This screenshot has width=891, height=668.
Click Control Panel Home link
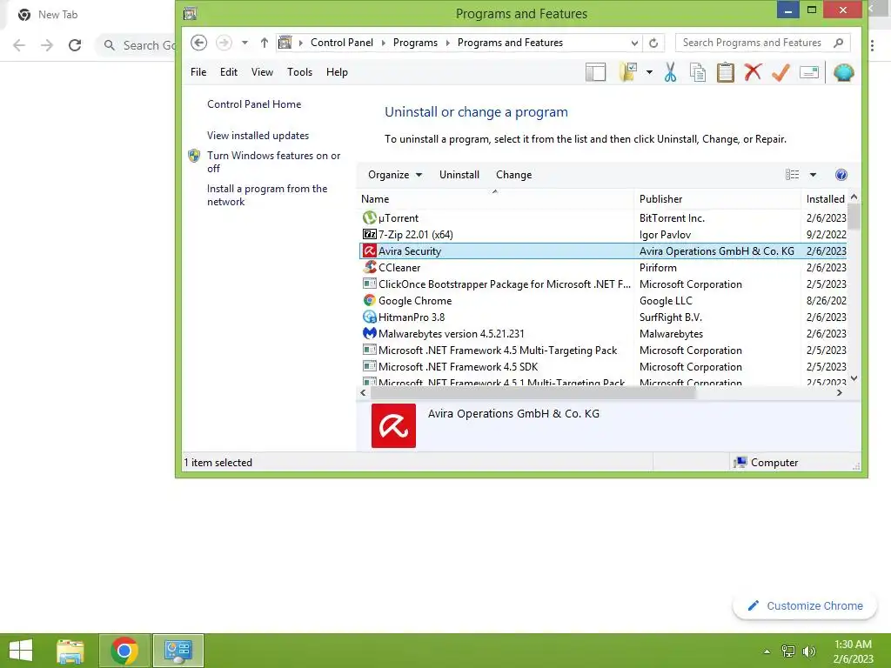point(254,104)
